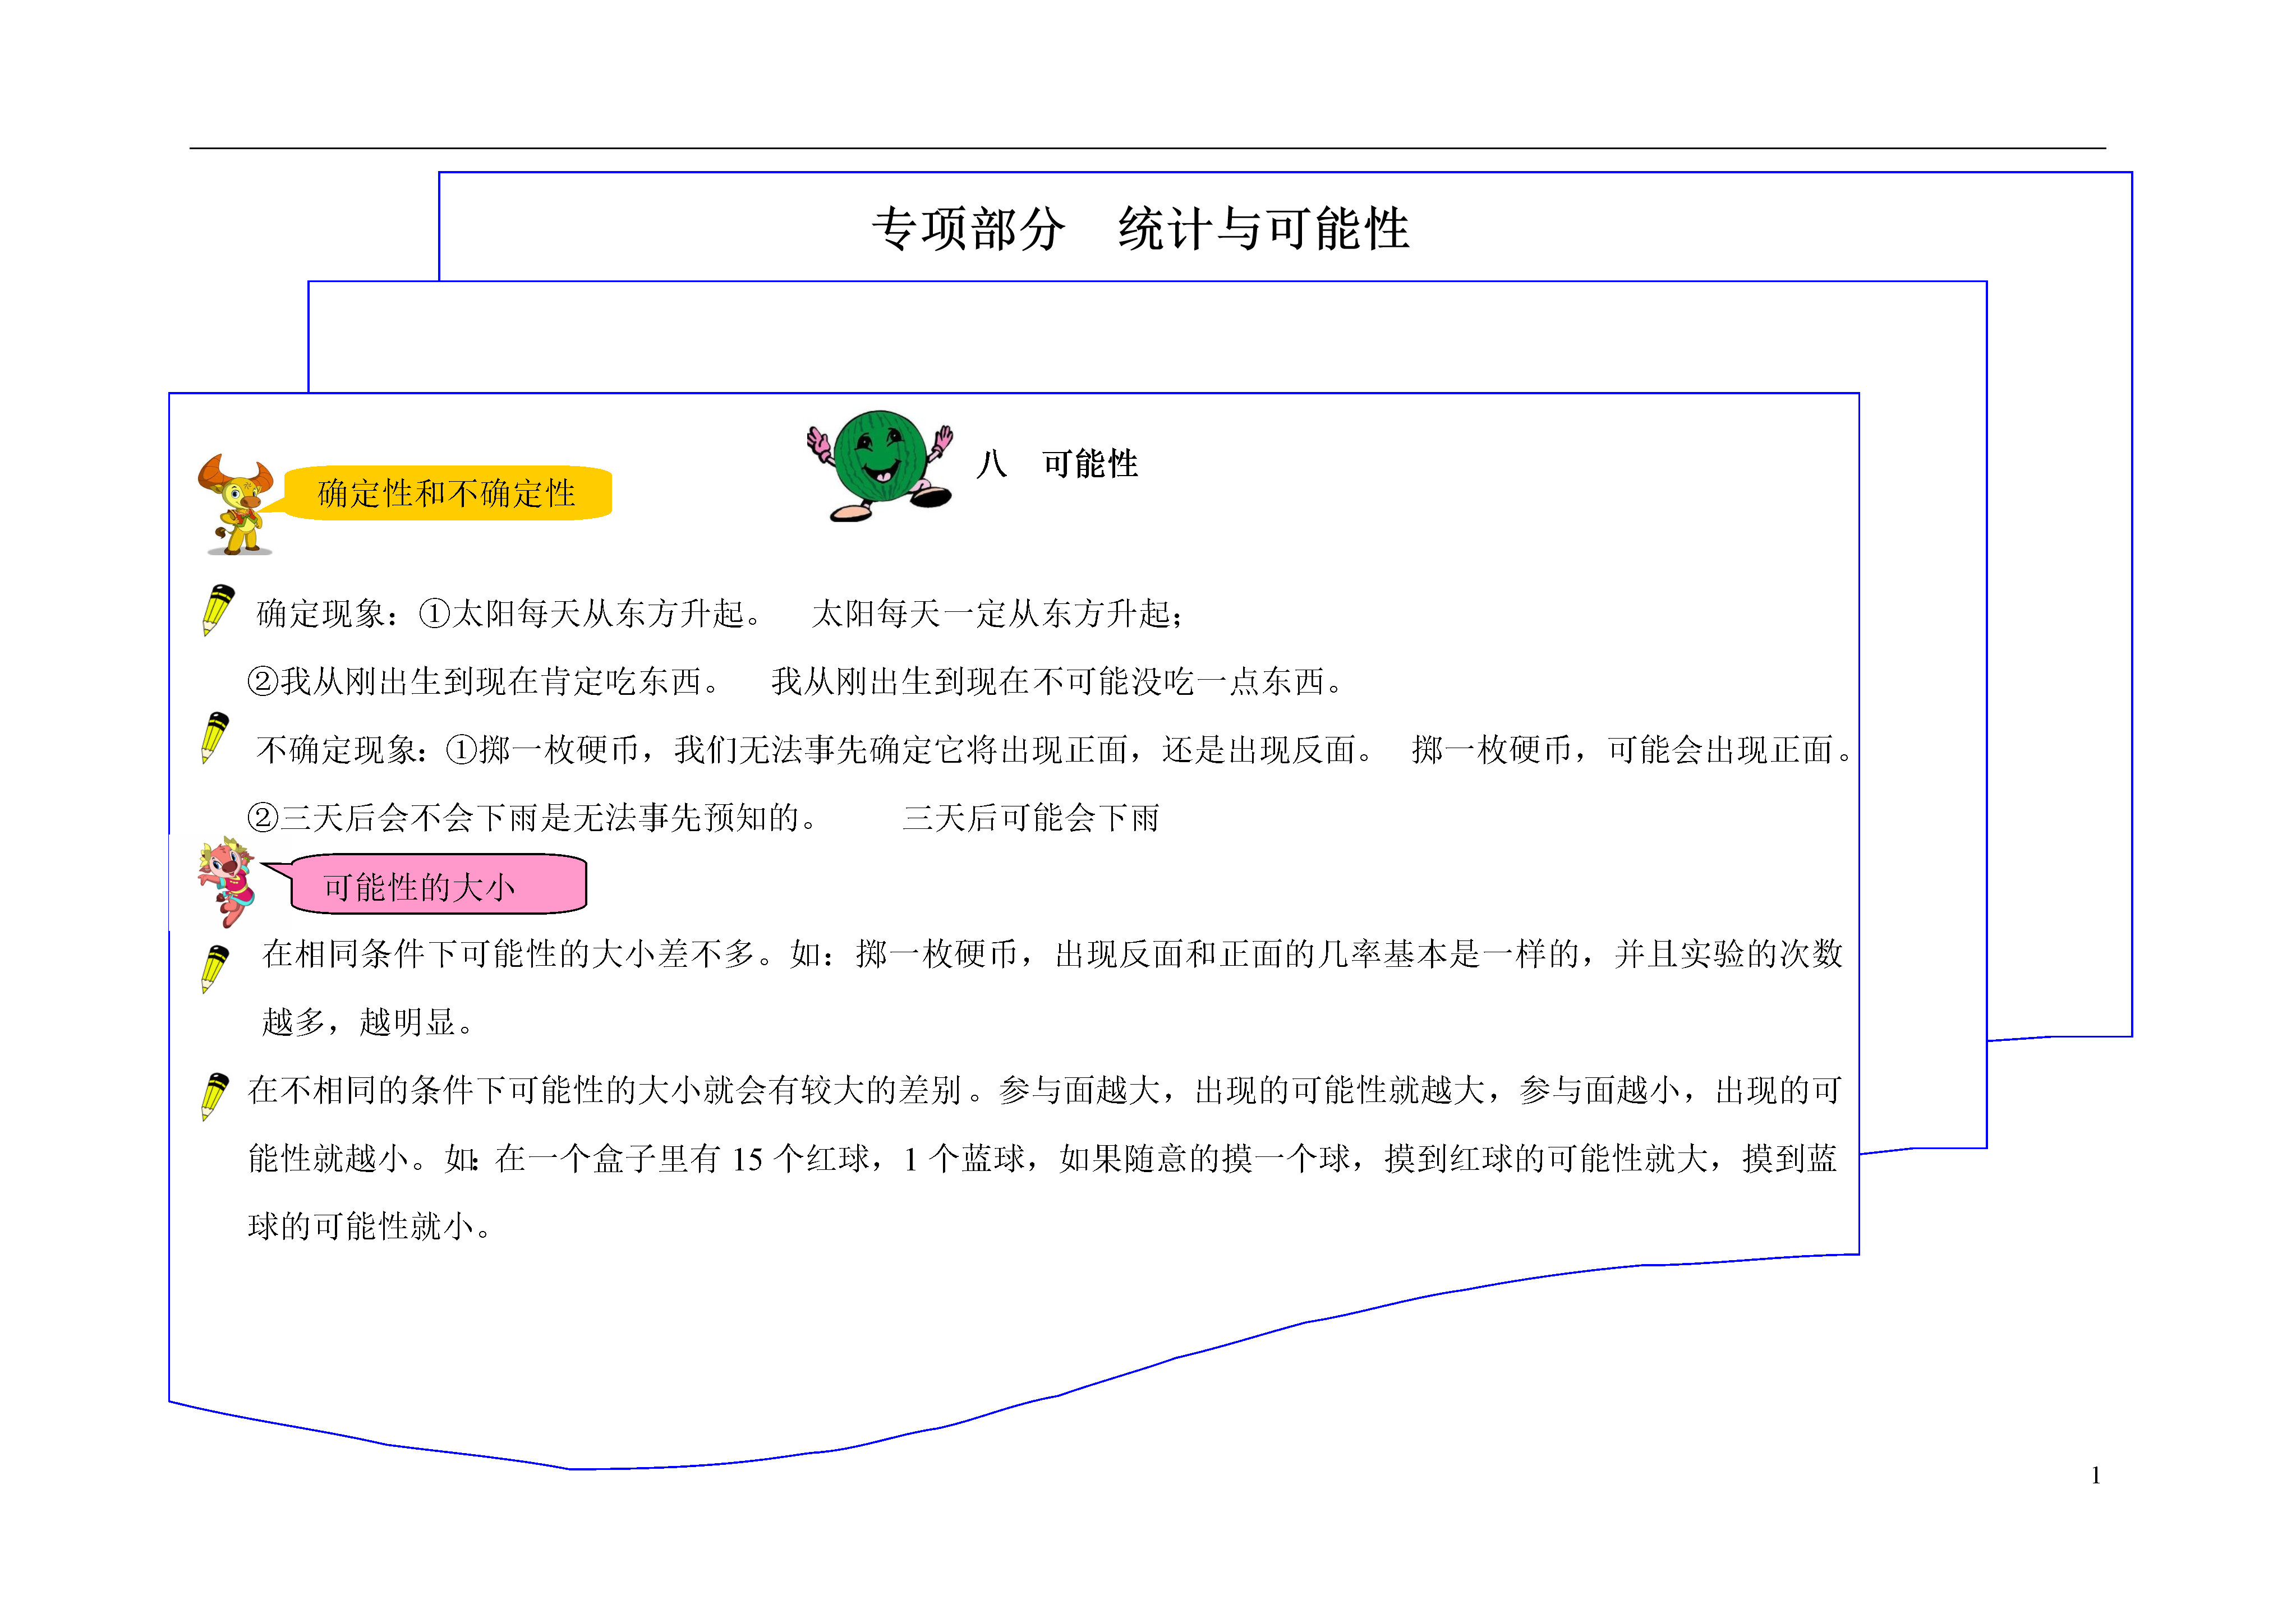This screenshot has width=2296, height=1623.
Task: Click the text 掷一枚硬币，可能会出现正面。
Action: coord(1632,750)
